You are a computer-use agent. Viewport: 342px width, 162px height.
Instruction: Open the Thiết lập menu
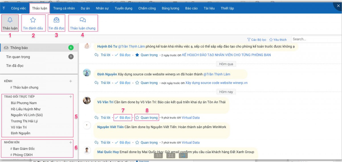[x=227, y=8]
